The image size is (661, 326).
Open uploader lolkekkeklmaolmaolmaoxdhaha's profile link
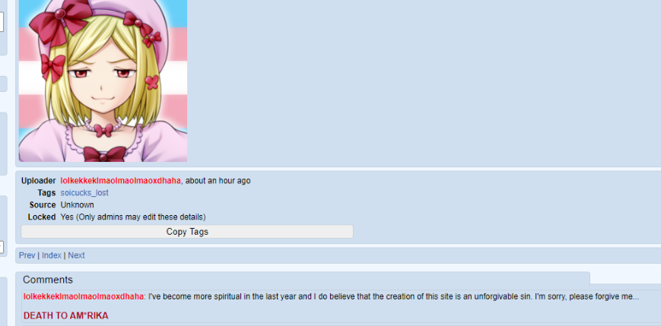click(121, 181)
